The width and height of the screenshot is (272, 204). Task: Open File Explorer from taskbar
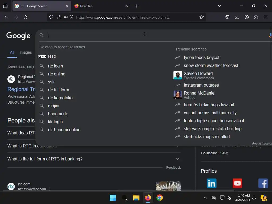point(136,198)
